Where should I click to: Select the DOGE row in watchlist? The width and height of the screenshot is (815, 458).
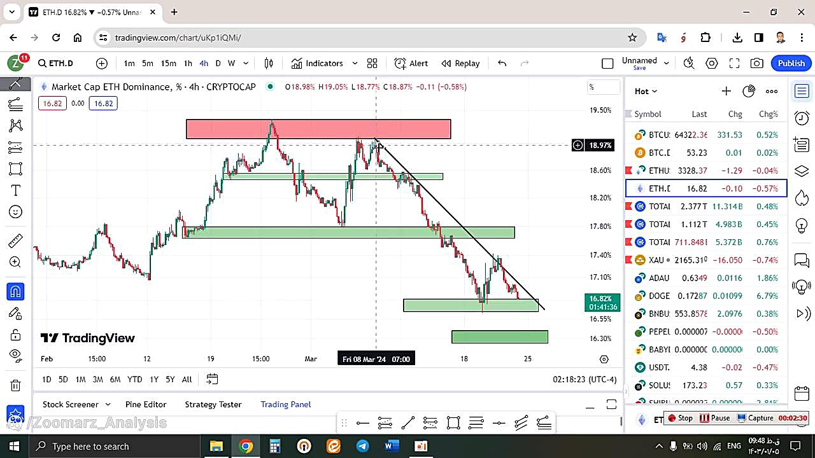pos(706,296)
